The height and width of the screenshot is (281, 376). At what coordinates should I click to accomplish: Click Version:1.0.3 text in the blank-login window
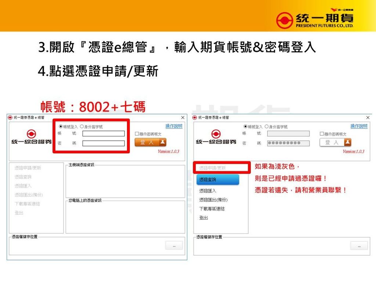[x=169, y=152]
